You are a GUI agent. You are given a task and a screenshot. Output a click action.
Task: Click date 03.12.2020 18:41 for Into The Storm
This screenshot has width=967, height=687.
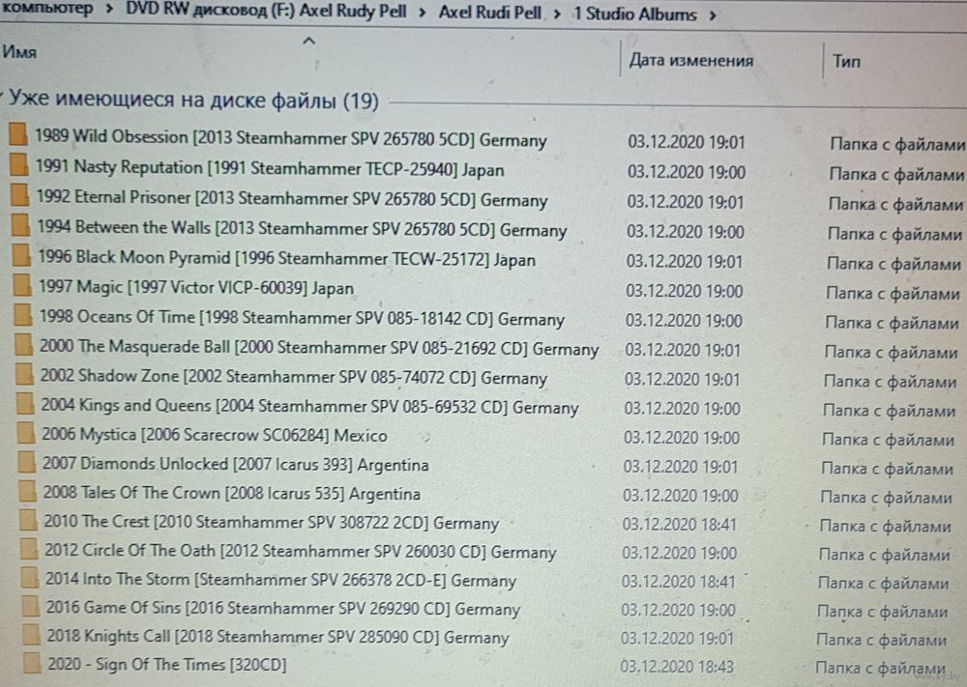pos(679,582)
